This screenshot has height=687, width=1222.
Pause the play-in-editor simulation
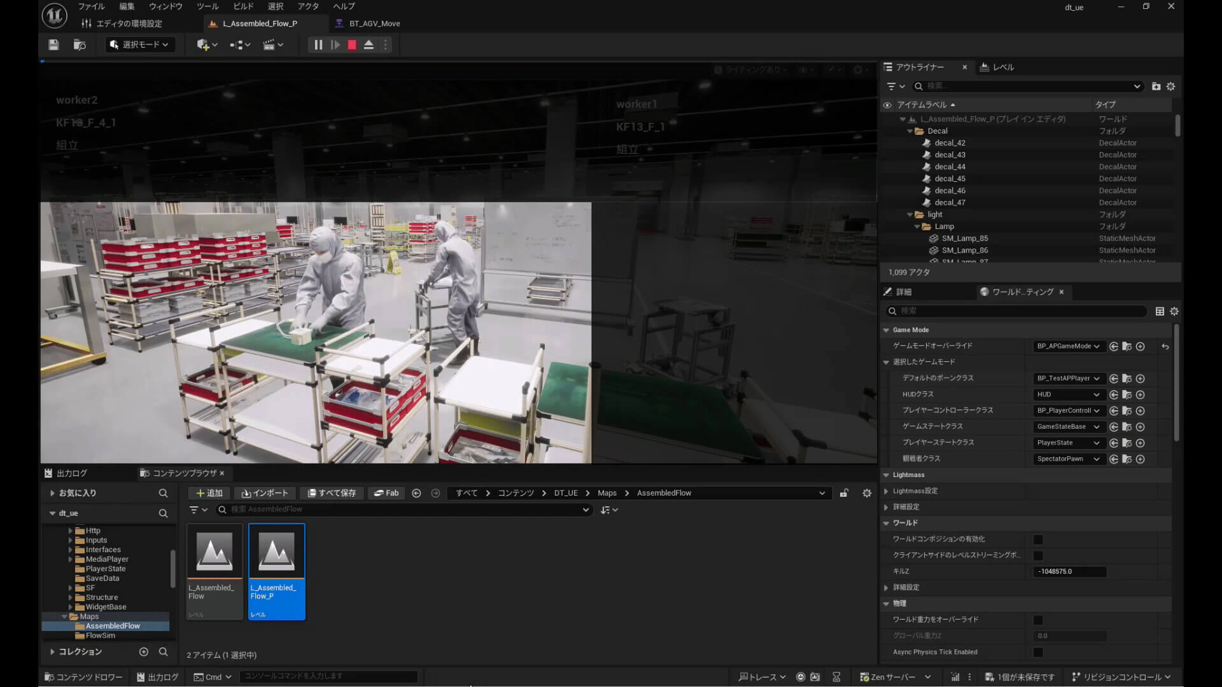[318, 45]
